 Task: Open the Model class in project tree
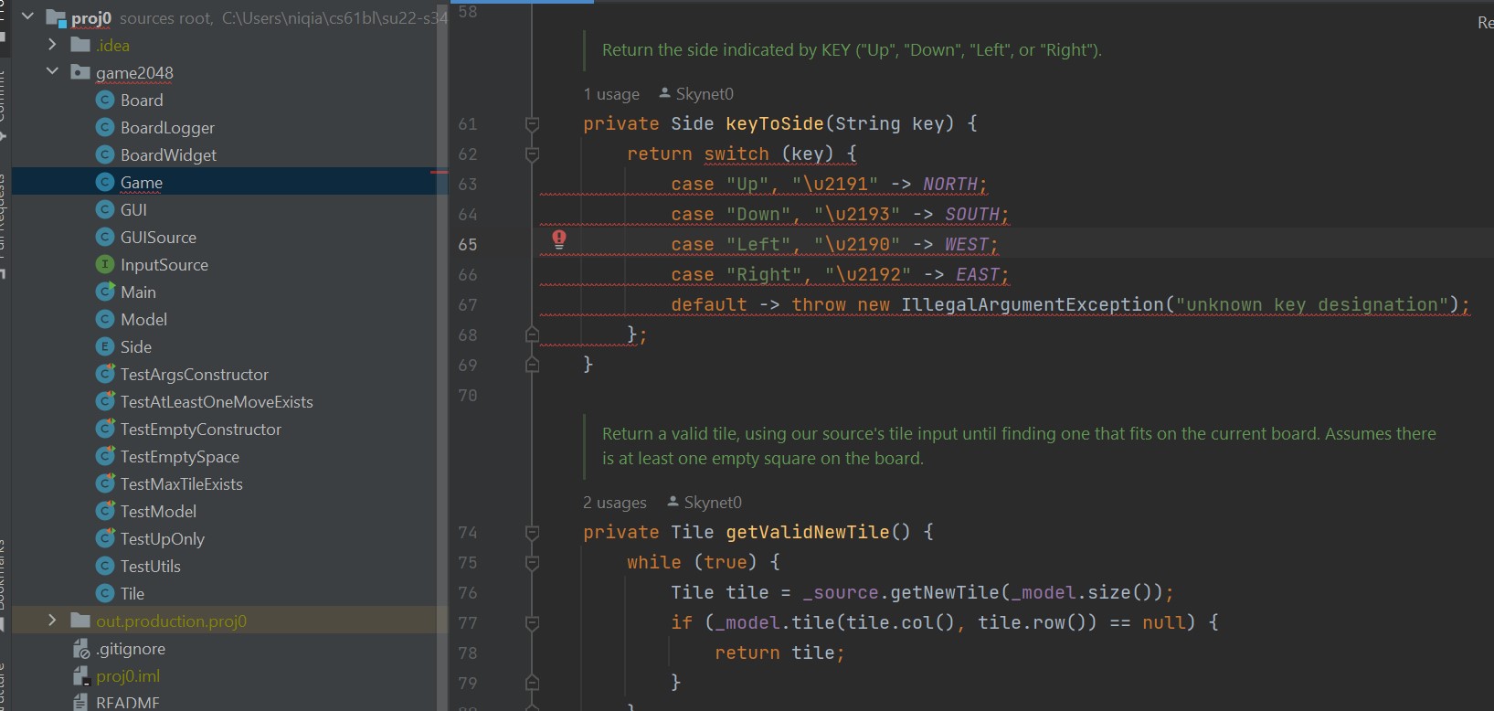(143, 320)
